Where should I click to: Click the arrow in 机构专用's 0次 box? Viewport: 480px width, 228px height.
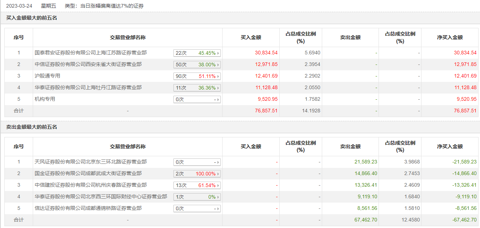coord(219,100)
